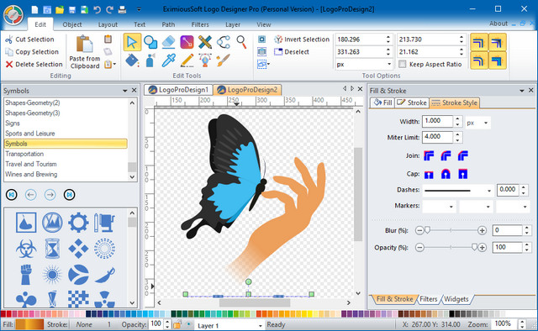Select the arrow Selection tool

click(132, 42)
